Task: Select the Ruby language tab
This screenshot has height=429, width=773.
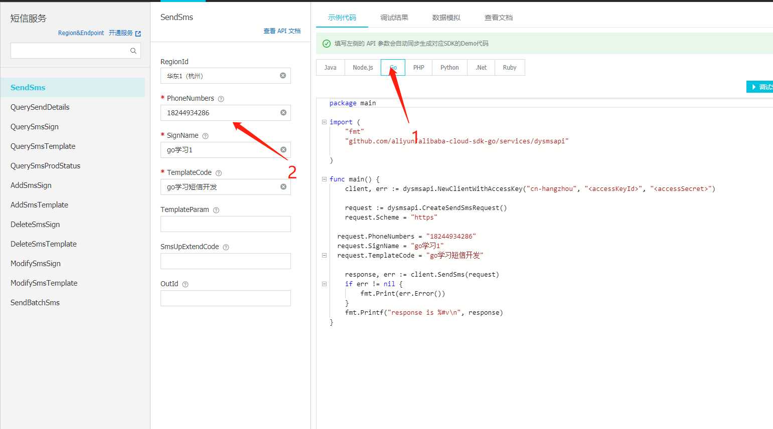Action: coord(510,67)
